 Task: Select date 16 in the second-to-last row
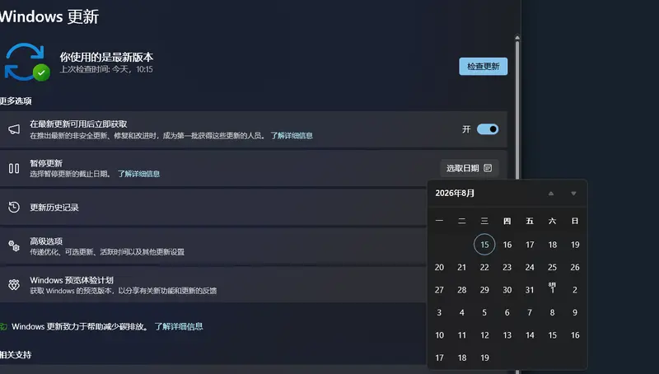[x=575, y=335]
